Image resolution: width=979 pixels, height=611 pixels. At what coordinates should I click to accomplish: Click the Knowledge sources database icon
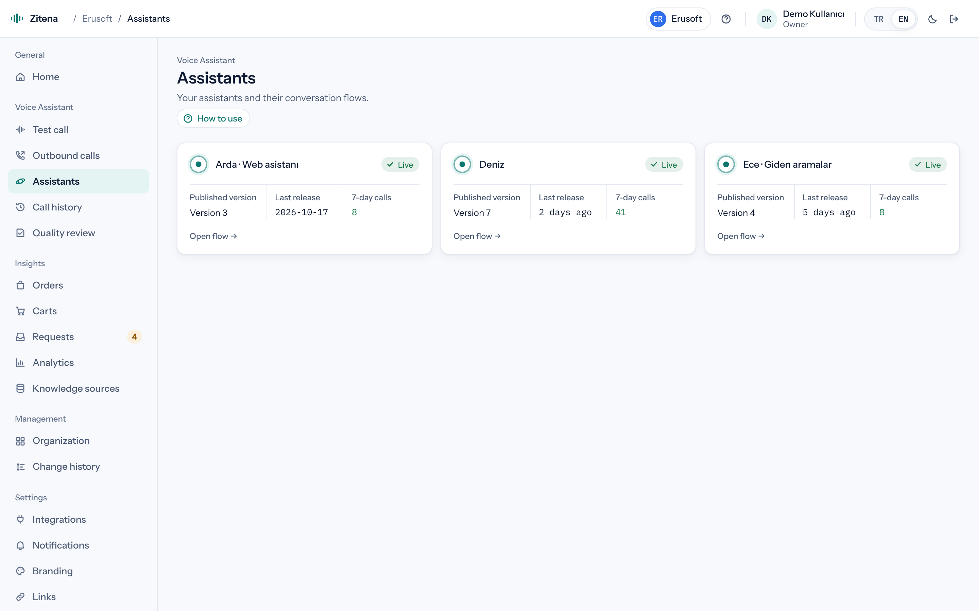pos(20,389)
